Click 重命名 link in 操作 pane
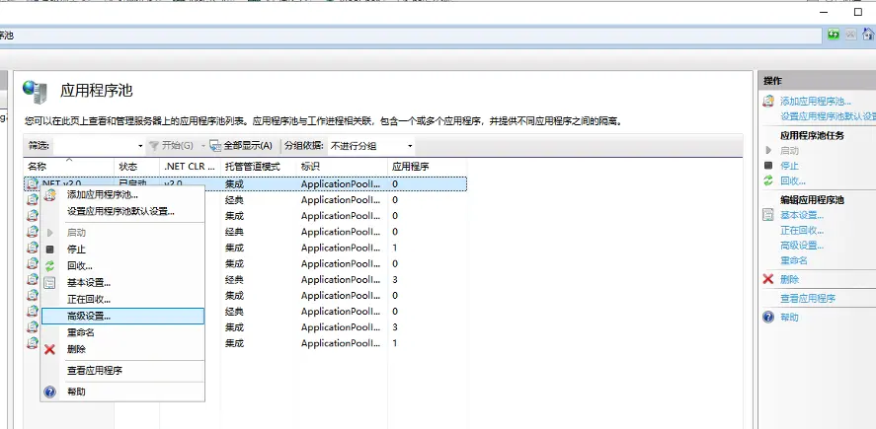 (794, 260)
